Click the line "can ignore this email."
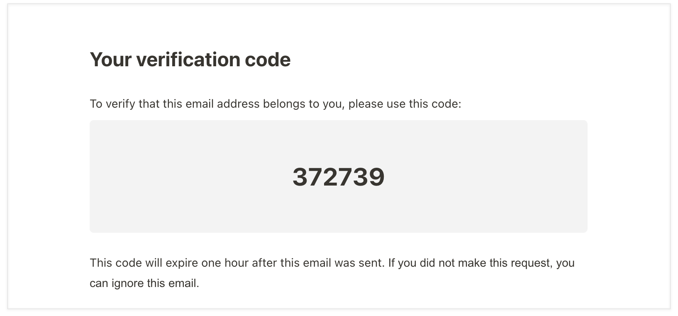 point(144,284)
